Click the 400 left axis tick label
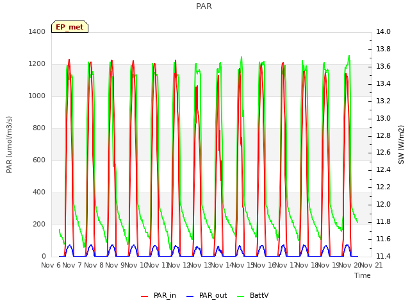 [x=39, y=193]
